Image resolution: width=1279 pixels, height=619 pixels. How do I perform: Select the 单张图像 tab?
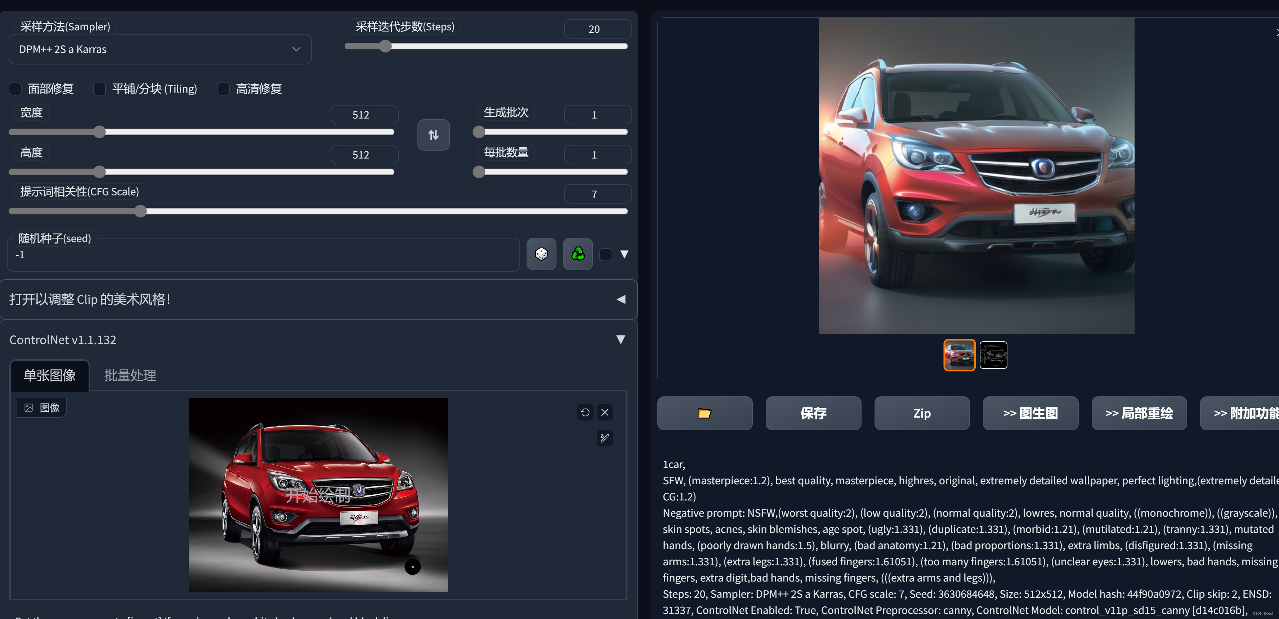pos(50,375)
